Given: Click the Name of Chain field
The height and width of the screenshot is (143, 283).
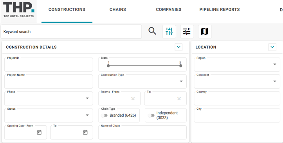Looking at the screenshot, I should pos(142,132).
